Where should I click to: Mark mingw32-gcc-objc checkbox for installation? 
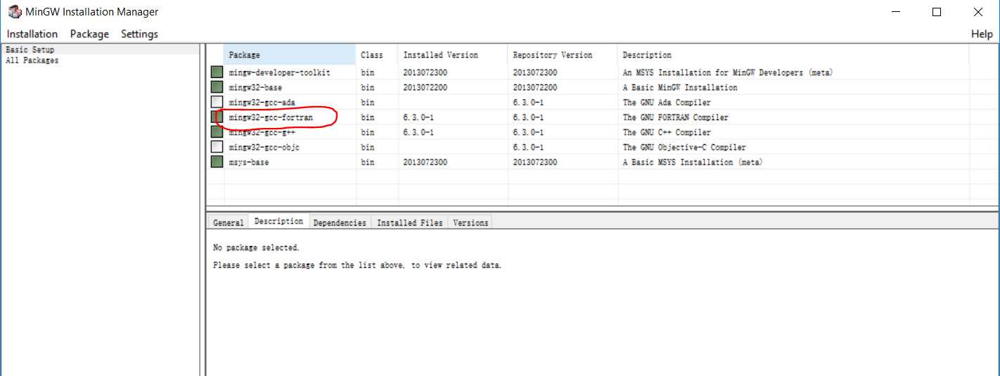[217, 147]
